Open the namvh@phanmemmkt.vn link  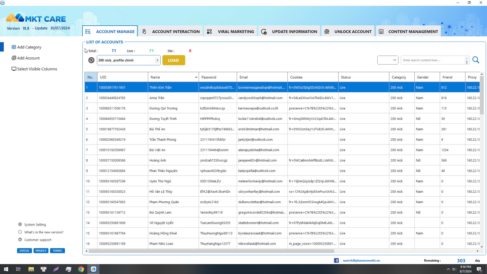[361, 261]
